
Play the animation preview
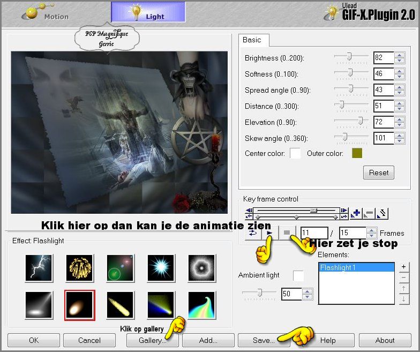click(x=270, y=233)
